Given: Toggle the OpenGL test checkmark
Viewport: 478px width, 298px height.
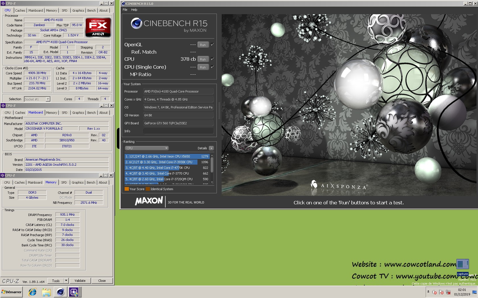Looking at the screenshot, I should point(212,45).
